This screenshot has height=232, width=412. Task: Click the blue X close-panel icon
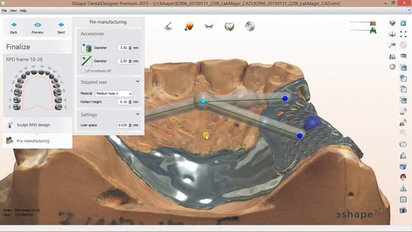coord(403,23)
